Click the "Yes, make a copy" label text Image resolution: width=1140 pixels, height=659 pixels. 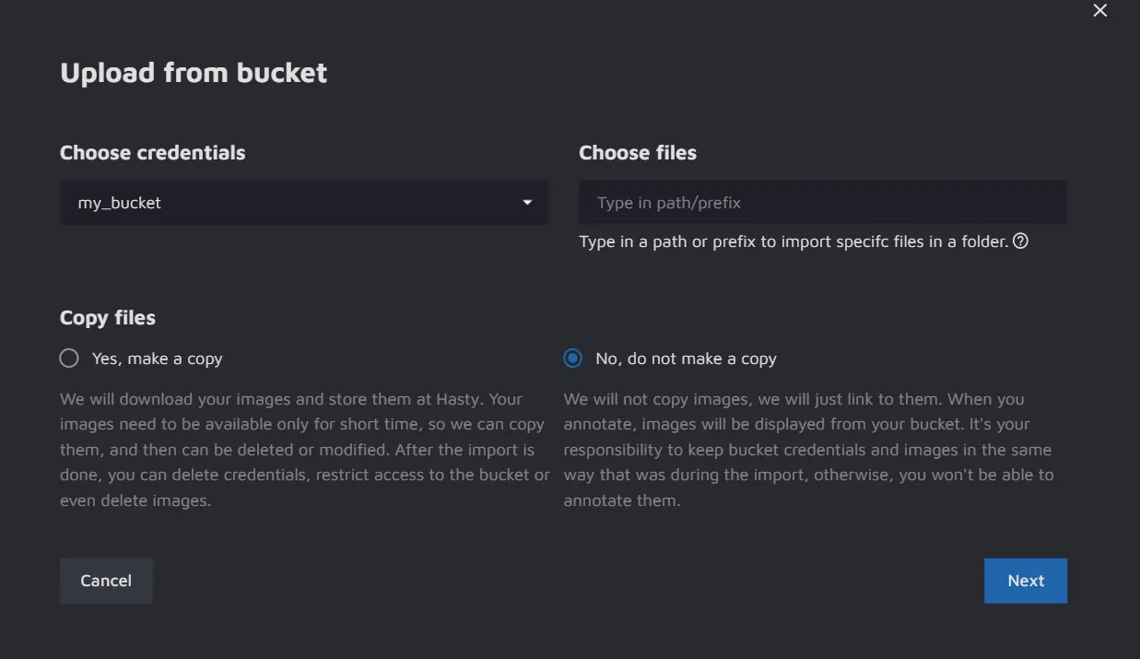point(158,359)
